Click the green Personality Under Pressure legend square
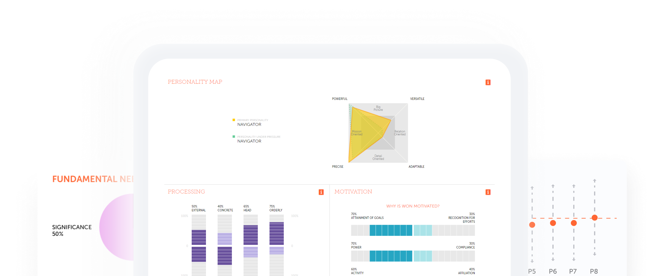This screenshot has height=276, width=664. (x=234, y=137)
